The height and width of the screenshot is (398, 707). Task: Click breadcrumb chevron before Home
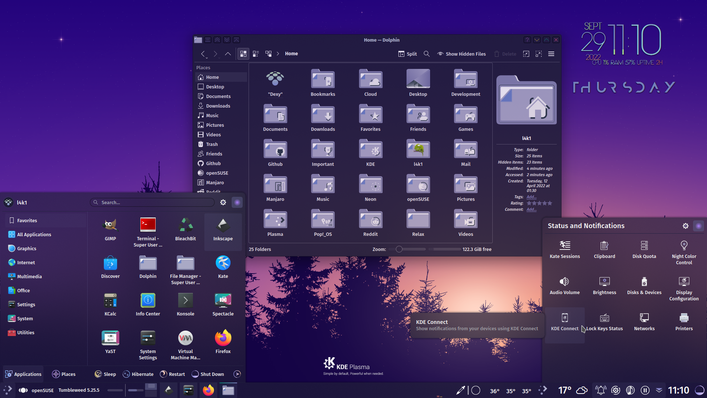pyautogui.click(x=278, y=54)
